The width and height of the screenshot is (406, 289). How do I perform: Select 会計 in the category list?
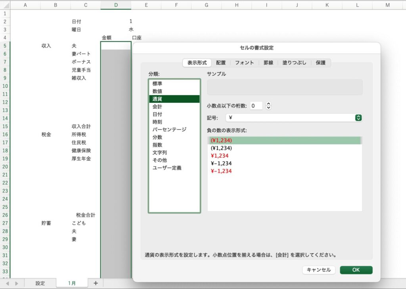[x=157, y=107]
